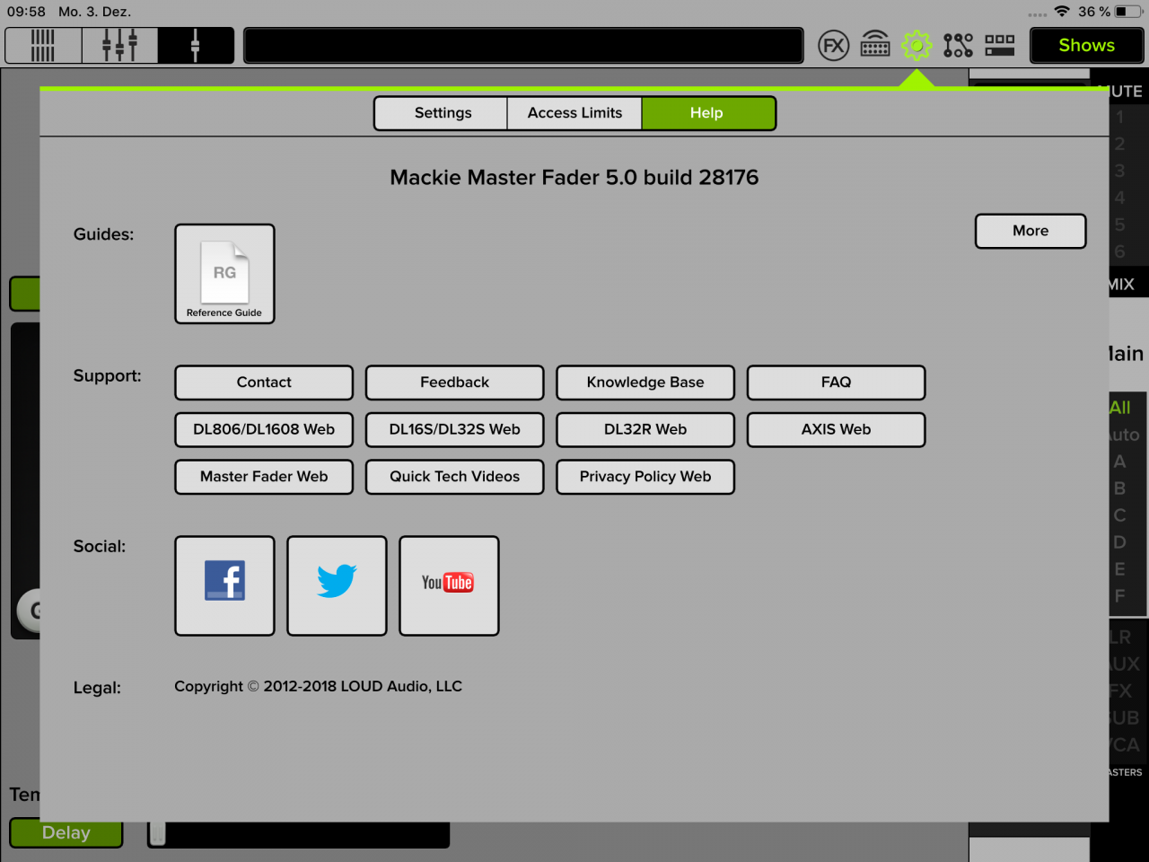Open the mixer overview view icon
This screenshot has height=862, width=1149.
click(43, 46)
